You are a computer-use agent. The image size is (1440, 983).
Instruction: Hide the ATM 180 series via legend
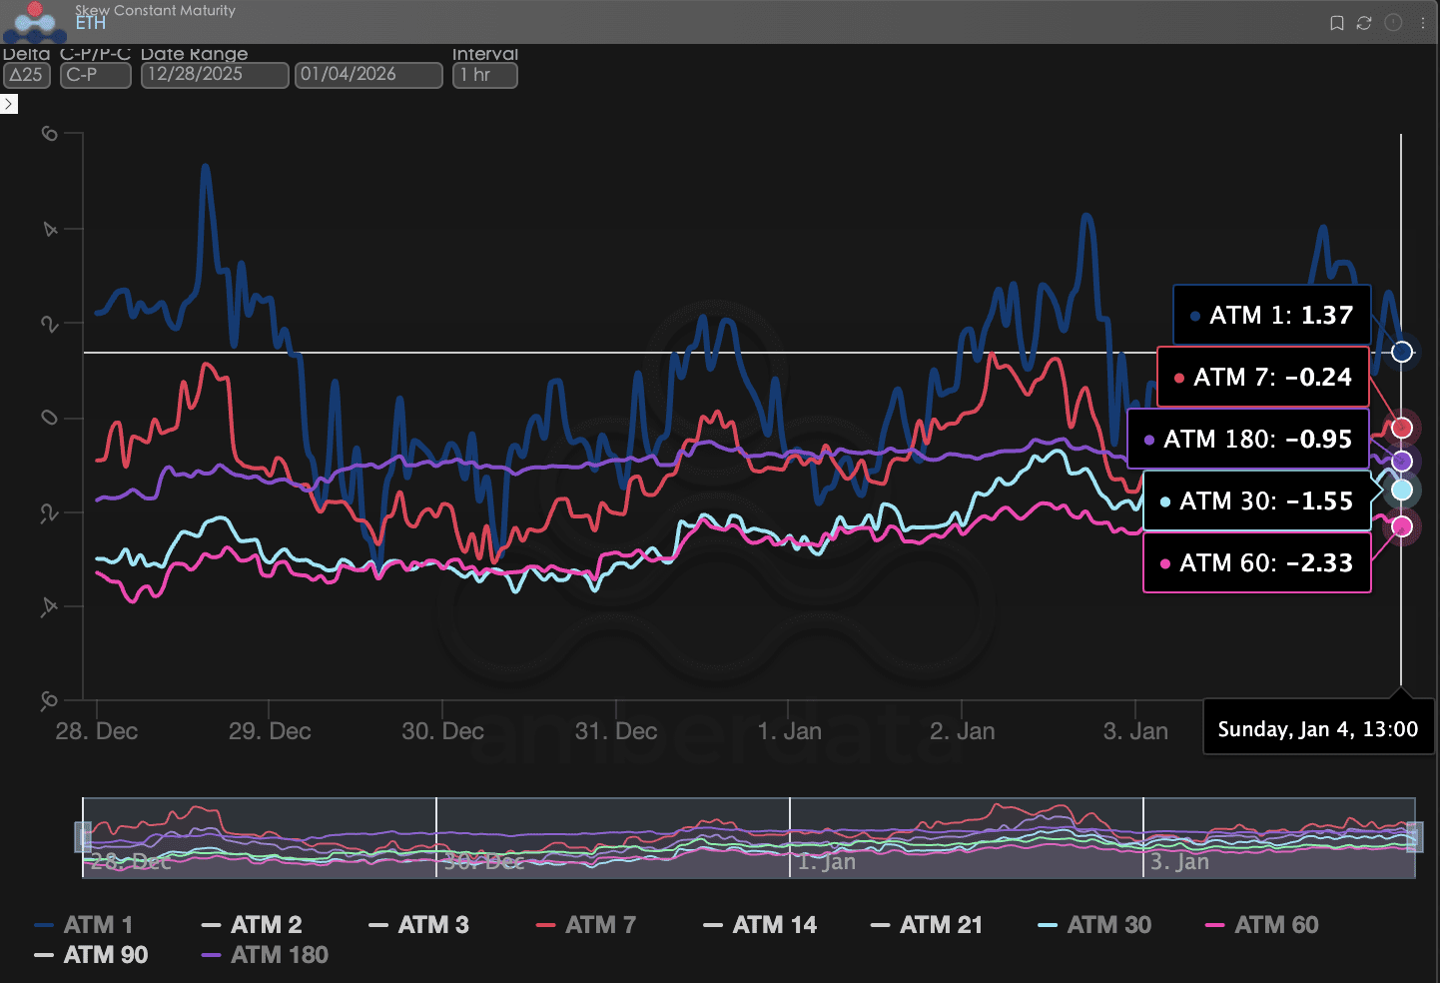[265, 955]
